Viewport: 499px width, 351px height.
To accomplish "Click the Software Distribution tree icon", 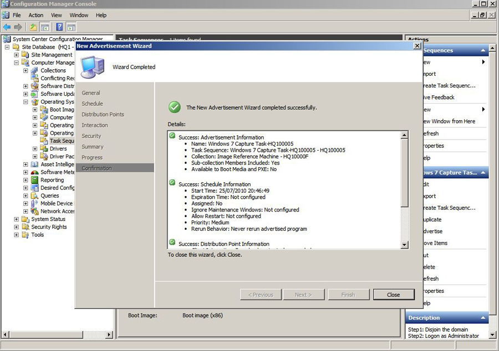I will coord(34,86).
